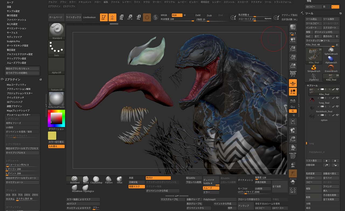Choose the Move (移動) transform tool
Viewport: 345px width, 211px height.
[121, 17]
